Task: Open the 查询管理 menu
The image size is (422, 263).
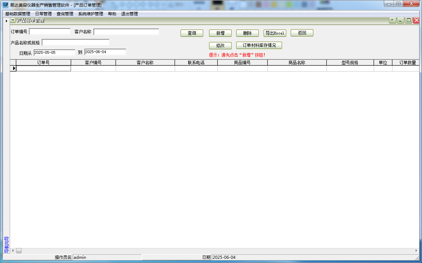Action: (64, 14)
